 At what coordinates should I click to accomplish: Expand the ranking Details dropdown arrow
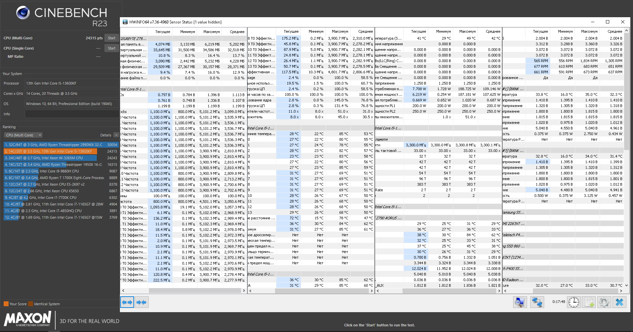tap(116, 135)
